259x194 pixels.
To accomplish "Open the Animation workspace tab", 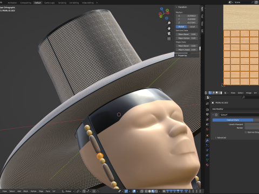I will 12,3.
